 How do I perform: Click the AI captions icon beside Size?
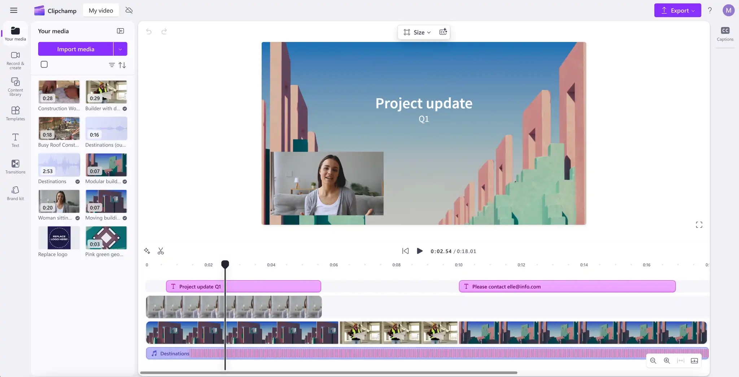[443, 32]
